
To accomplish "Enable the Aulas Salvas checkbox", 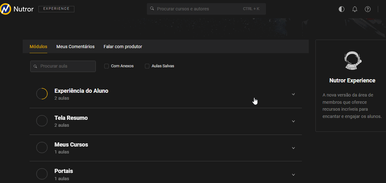I will point(147,66).
